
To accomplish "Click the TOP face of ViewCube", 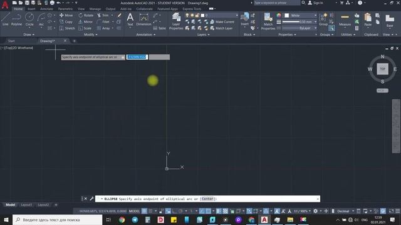I will (382, 69).
